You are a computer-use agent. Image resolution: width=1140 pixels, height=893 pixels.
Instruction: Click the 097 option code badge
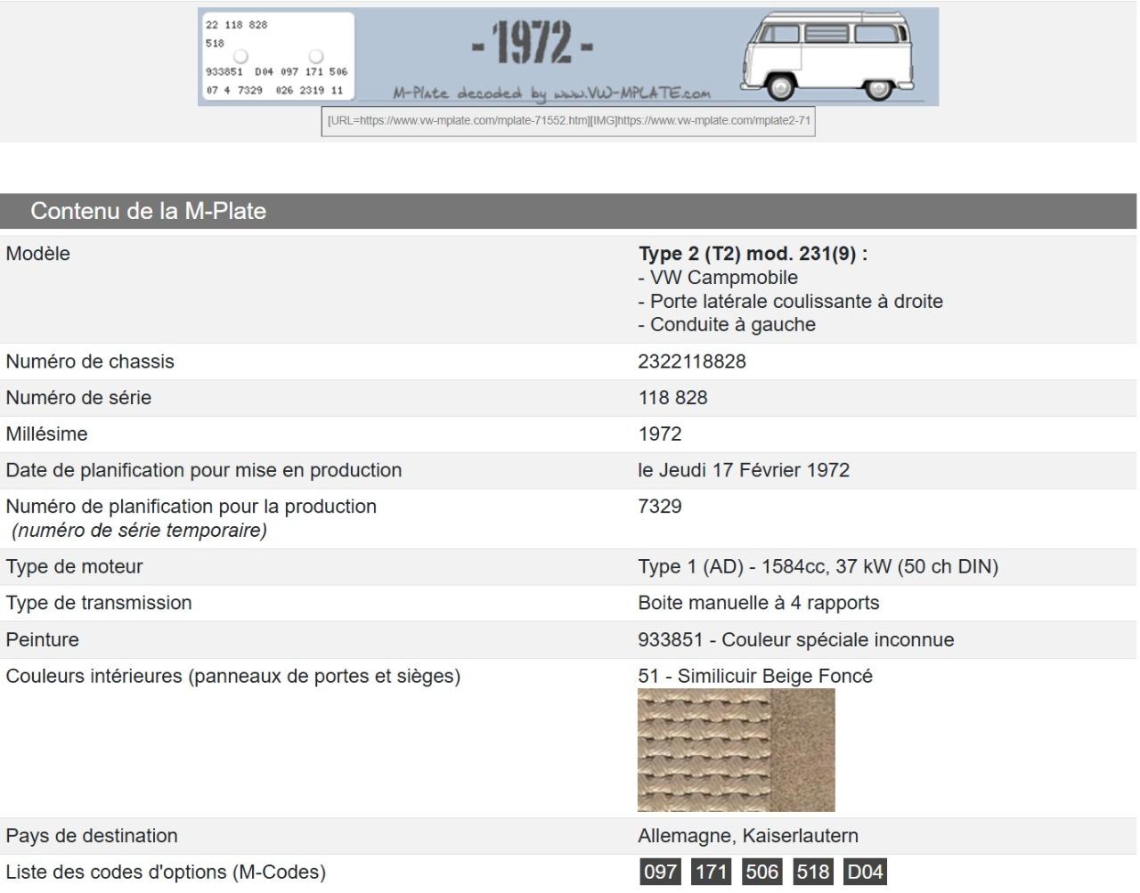659,872
